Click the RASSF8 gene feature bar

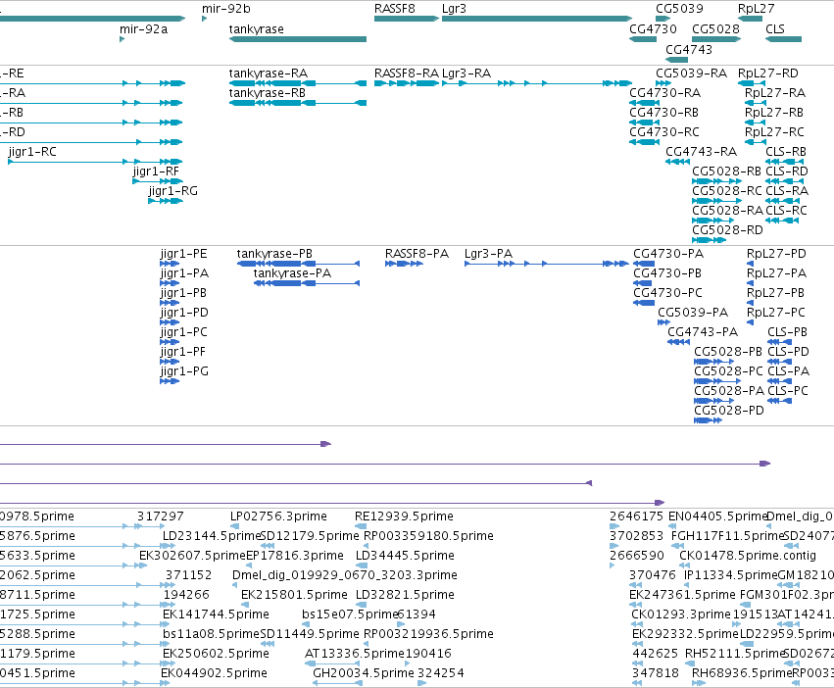point(407,19)
